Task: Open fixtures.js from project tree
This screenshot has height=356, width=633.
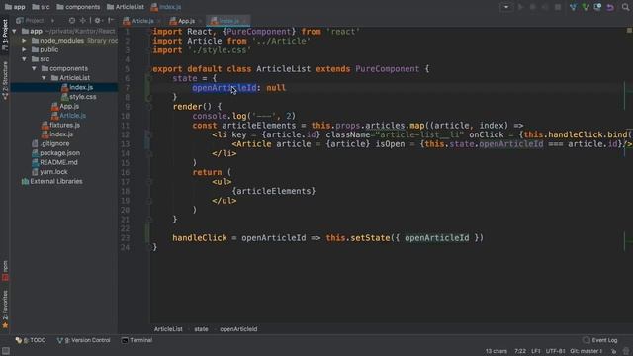Action: pos(60,125)
